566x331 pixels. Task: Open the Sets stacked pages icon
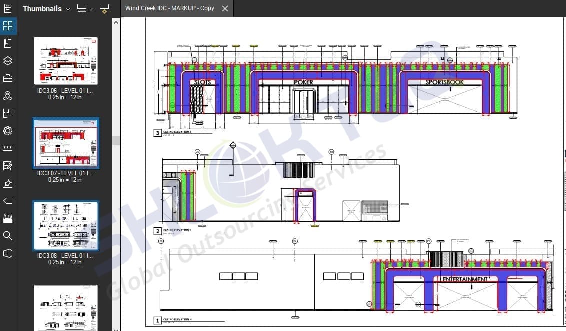tap(8, 218)
